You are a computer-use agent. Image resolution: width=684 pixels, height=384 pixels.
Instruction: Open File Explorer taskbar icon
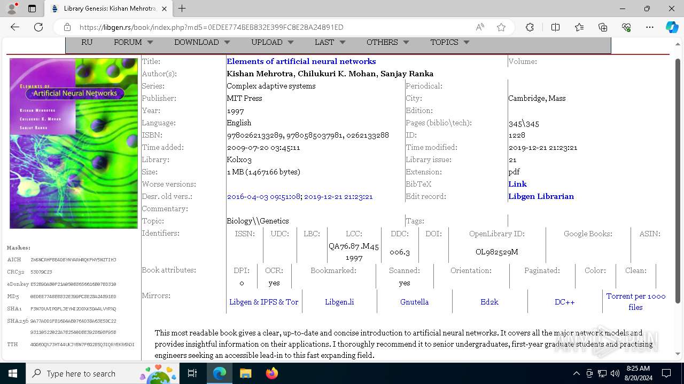click(x=245, y=373)
